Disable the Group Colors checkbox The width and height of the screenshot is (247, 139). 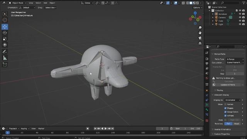tap(225, 112)
